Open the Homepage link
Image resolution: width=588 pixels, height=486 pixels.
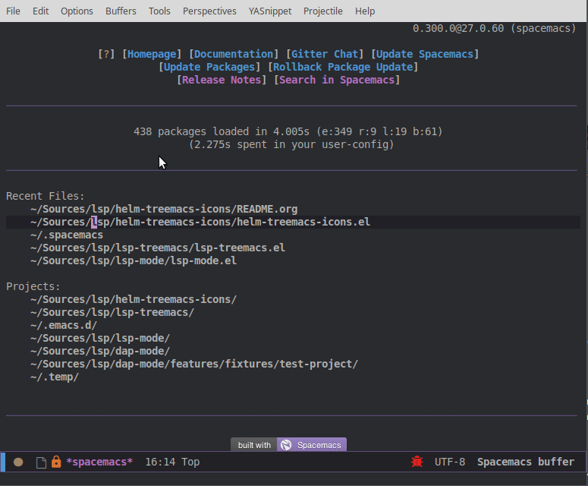pyautogui.click(x=152, y=54)
